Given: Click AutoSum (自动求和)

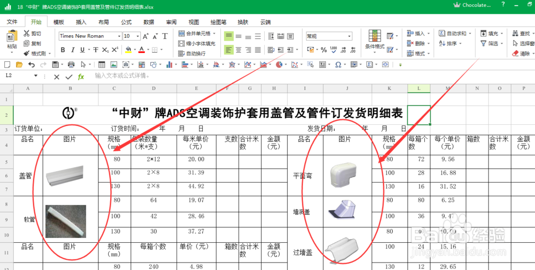Looking at the screenshot, I should pyautogui.click(x=454, y=34).
